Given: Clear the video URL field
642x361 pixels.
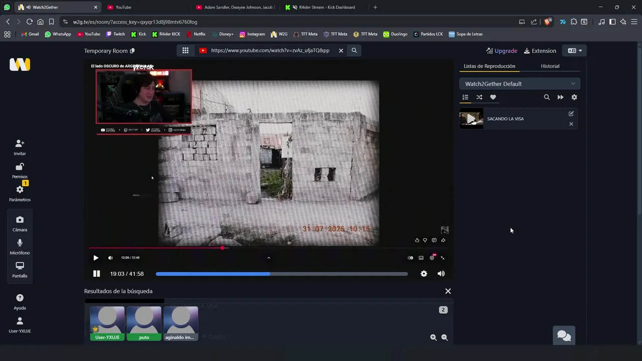Looking at the screenshot, I should [x=341, y=51].
